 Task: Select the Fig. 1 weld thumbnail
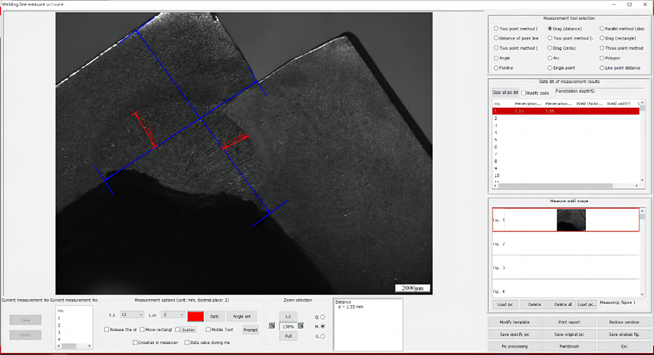click(571, 220)
